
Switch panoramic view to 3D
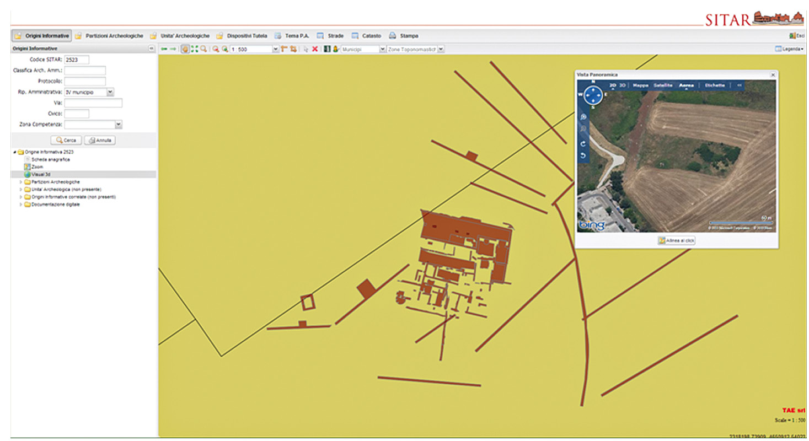[x=623, y=85]
